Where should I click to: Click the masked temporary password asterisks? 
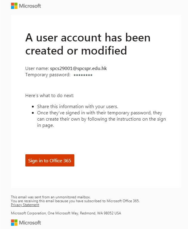coord(83,75)
